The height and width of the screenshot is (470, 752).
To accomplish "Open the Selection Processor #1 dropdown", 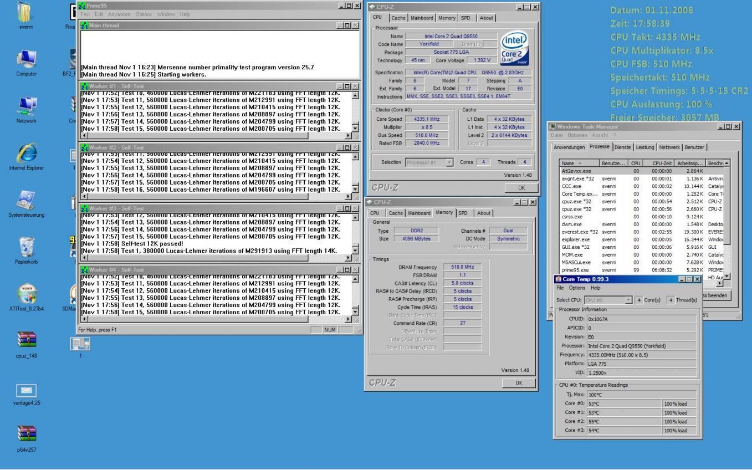I will 429,162.
